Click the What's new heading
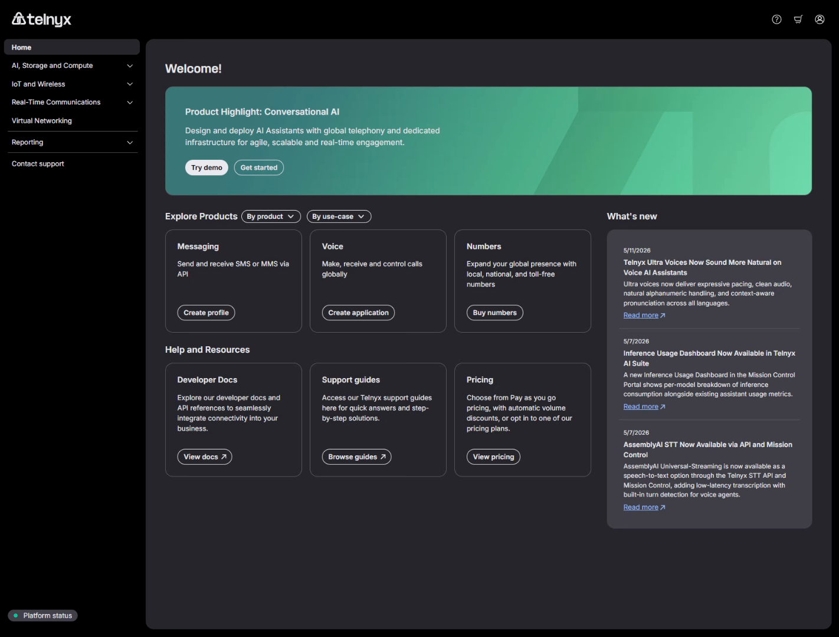This screenshot has width=839, height=637. [632, 216]
